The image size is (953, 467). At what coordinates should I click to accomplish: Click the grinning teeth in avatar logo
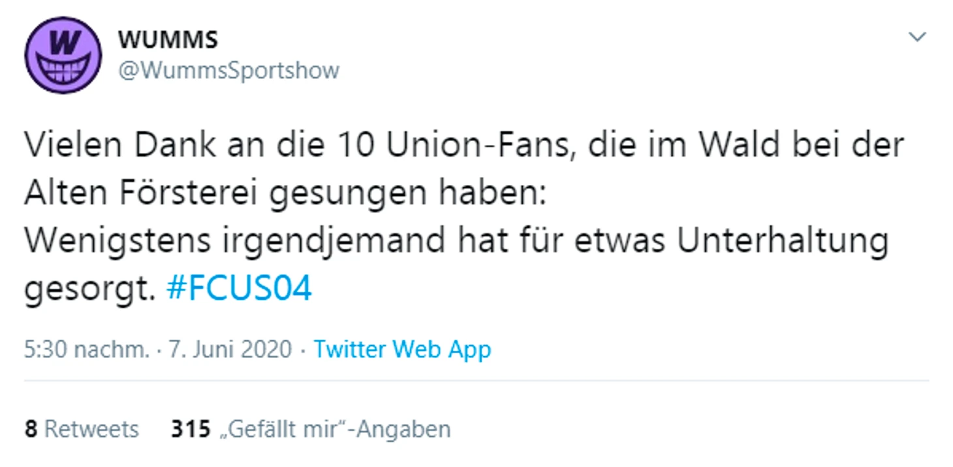(x=63, y=69)
